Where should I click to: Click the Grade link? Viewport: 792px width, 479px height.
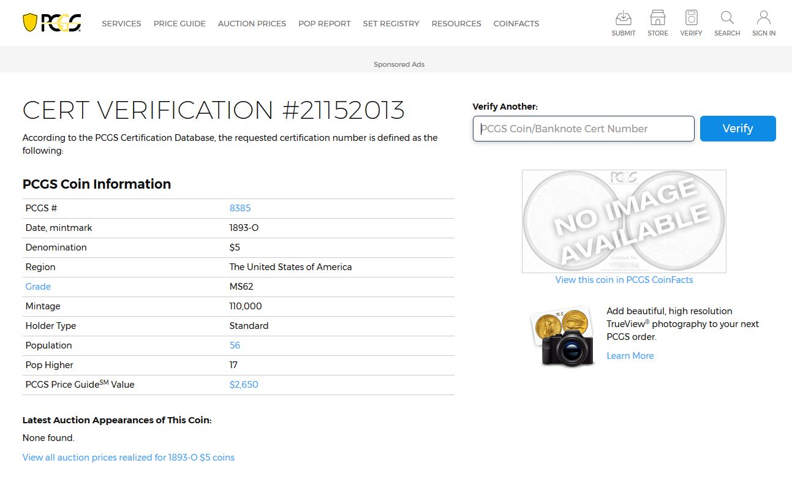pos(38,287)
